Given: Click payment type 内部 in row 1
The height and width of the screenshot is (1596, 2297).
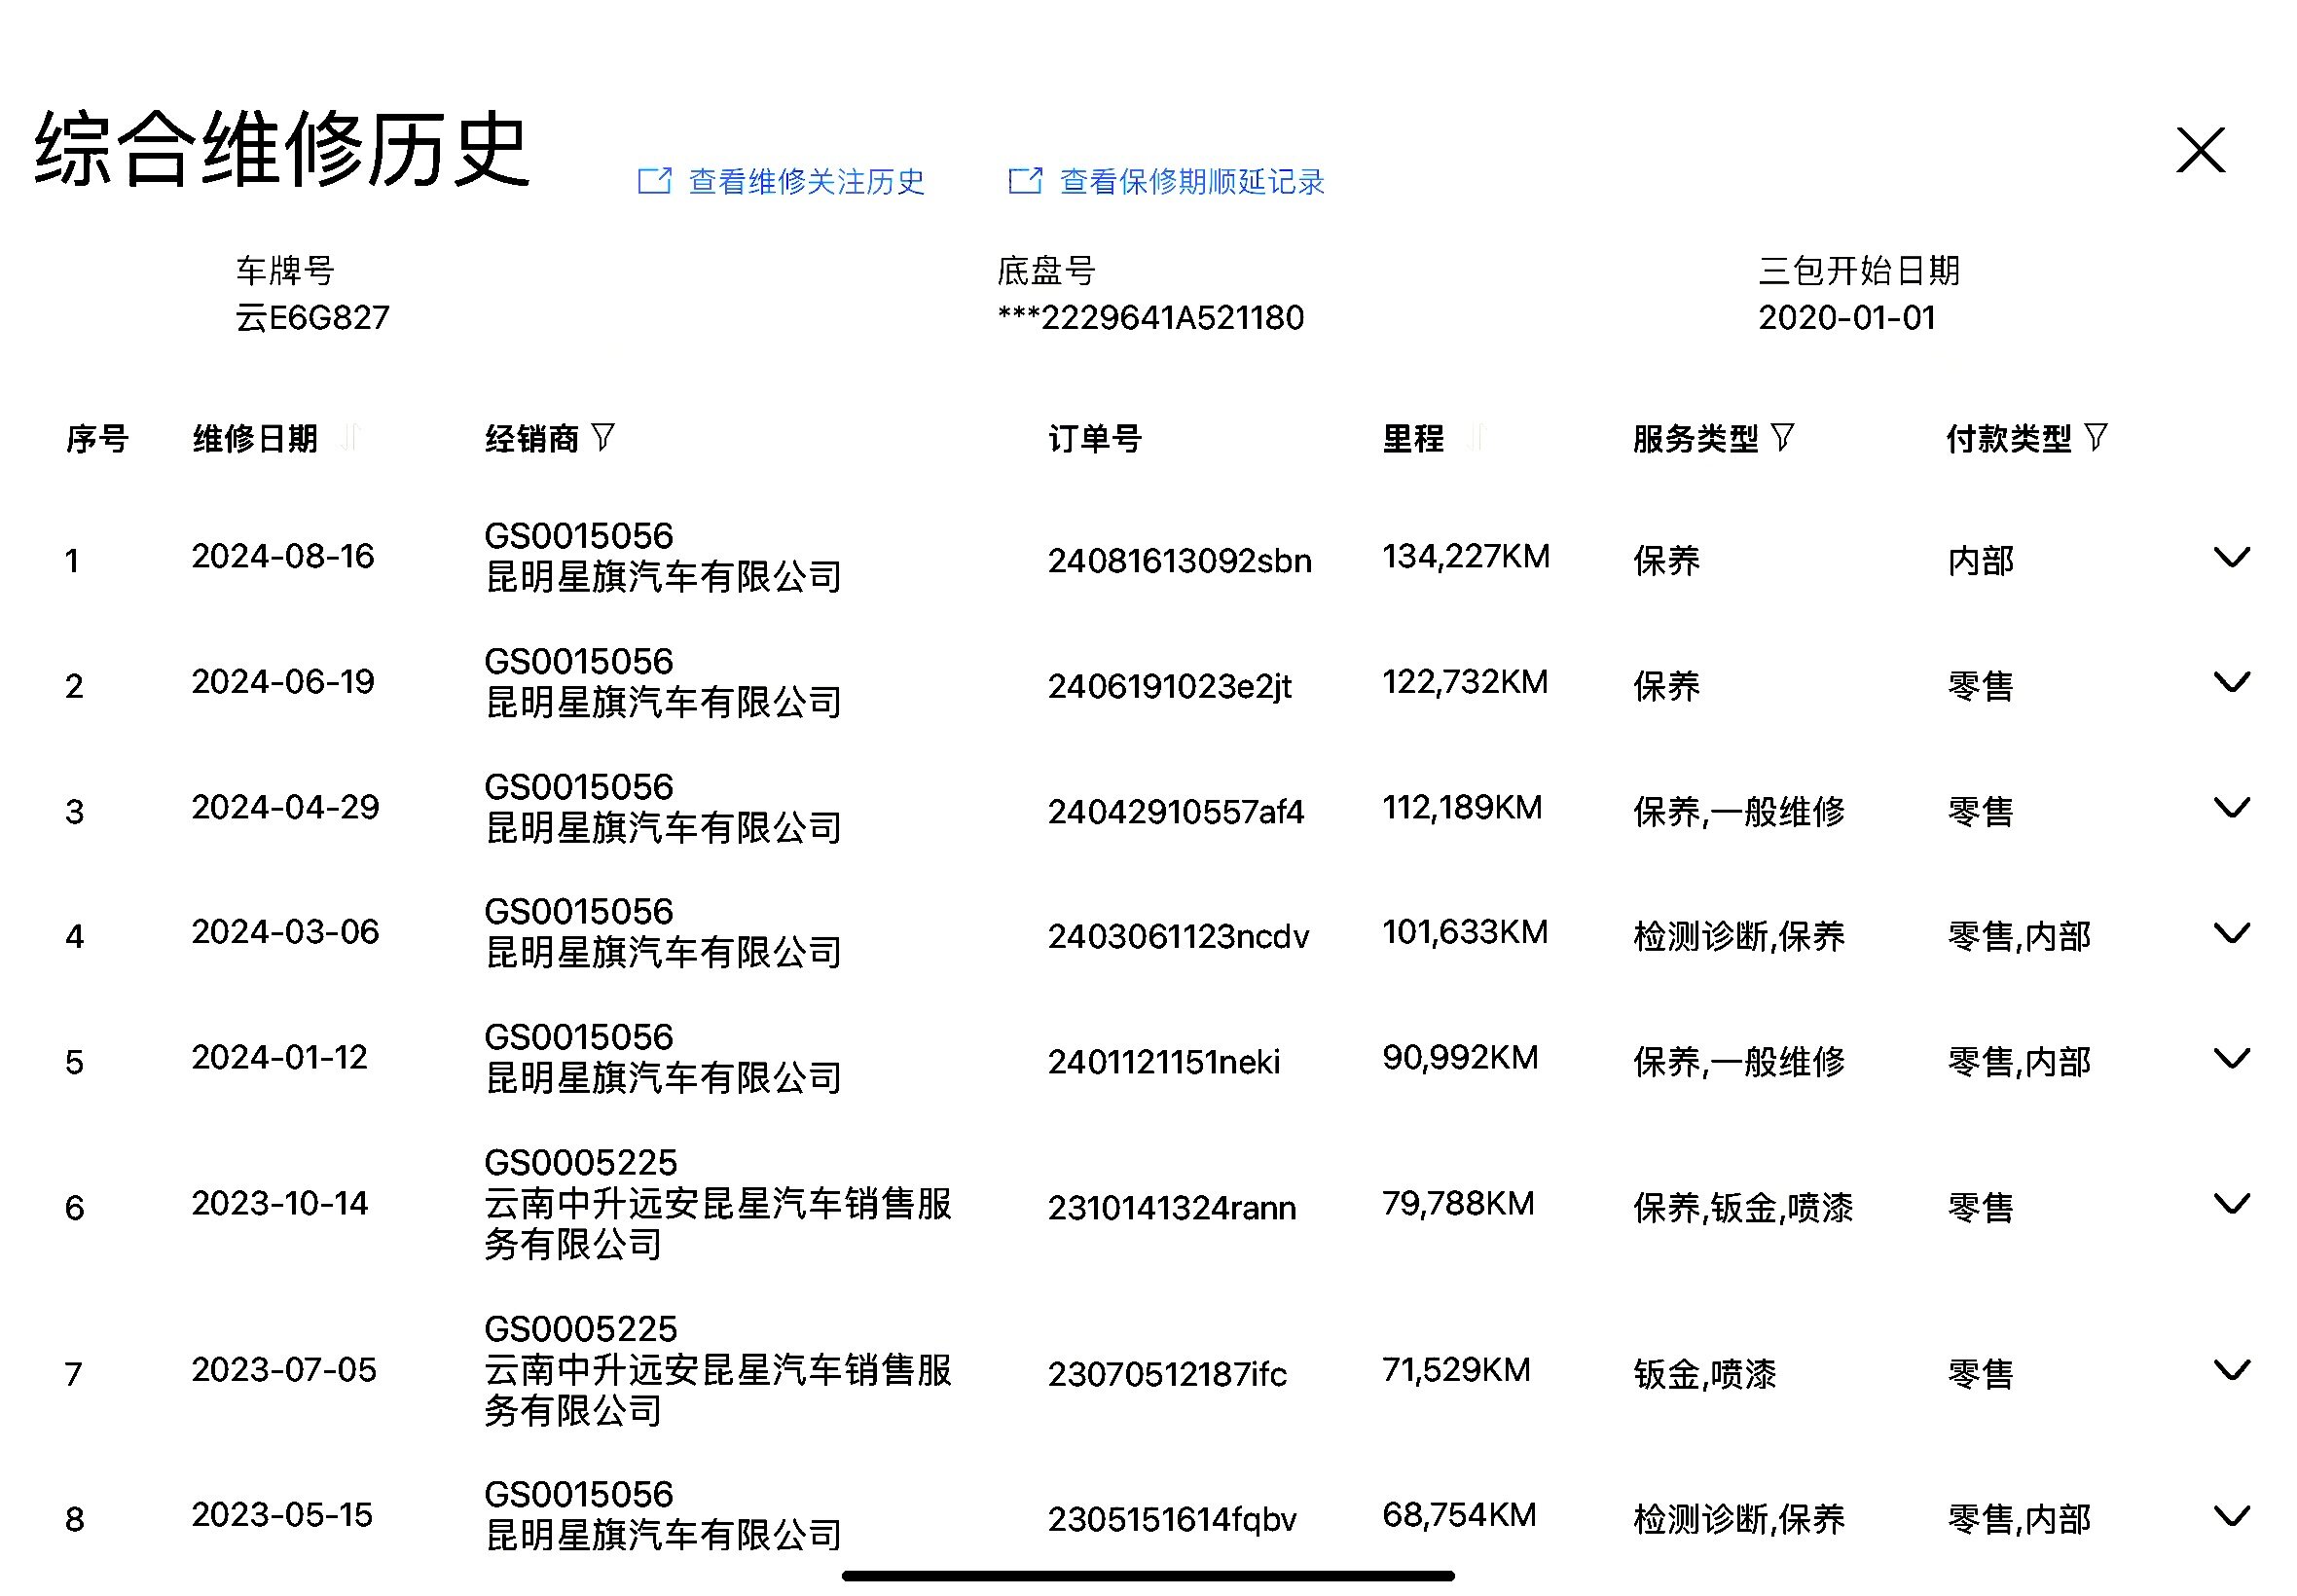Looking at the screenshot, I should [x=1980, y=561].
